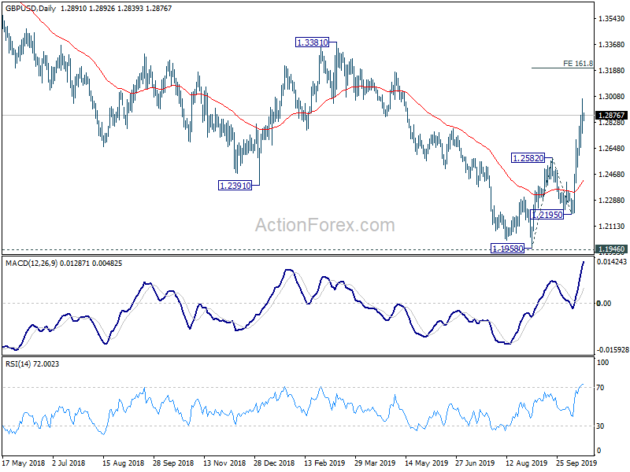Click the 14 May 2019 date label

pos(426,463)
